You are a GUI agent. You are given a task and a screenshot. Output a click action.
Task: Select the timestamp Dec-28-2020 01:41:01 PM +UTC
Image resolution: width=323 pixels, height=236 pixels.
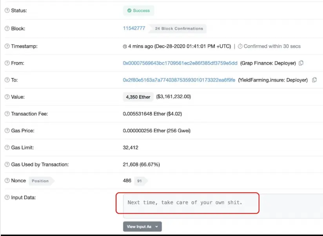point(192,46)
